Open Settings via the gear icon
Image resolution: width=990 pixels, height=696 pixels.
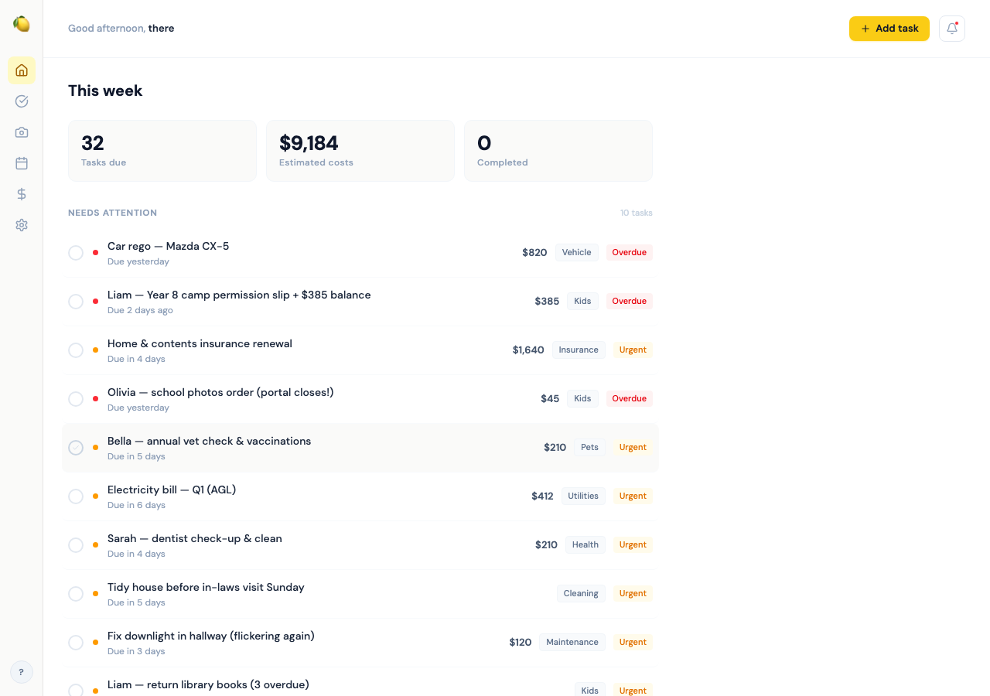[x=22, y=225]
